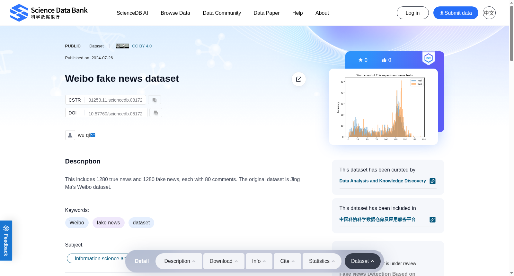Open link icon for Data Analysis and Knowledge Discovery
Image resolution: width=514 pixels, height=276 pixels.
pyautogui.click(x=433, y=181)
